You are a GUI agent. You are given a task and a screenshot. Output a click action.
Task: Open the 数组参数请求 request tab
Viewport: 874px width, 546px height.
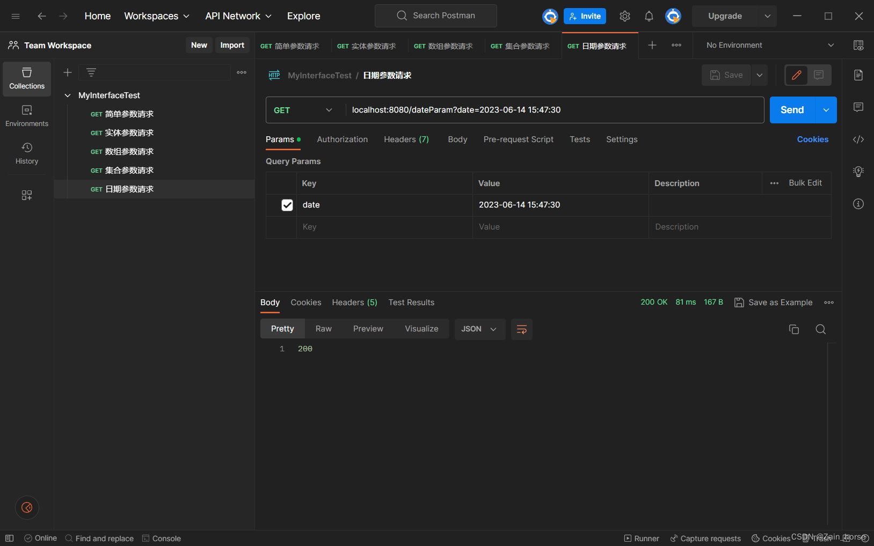pyautogui.click(x=443, y=46)
